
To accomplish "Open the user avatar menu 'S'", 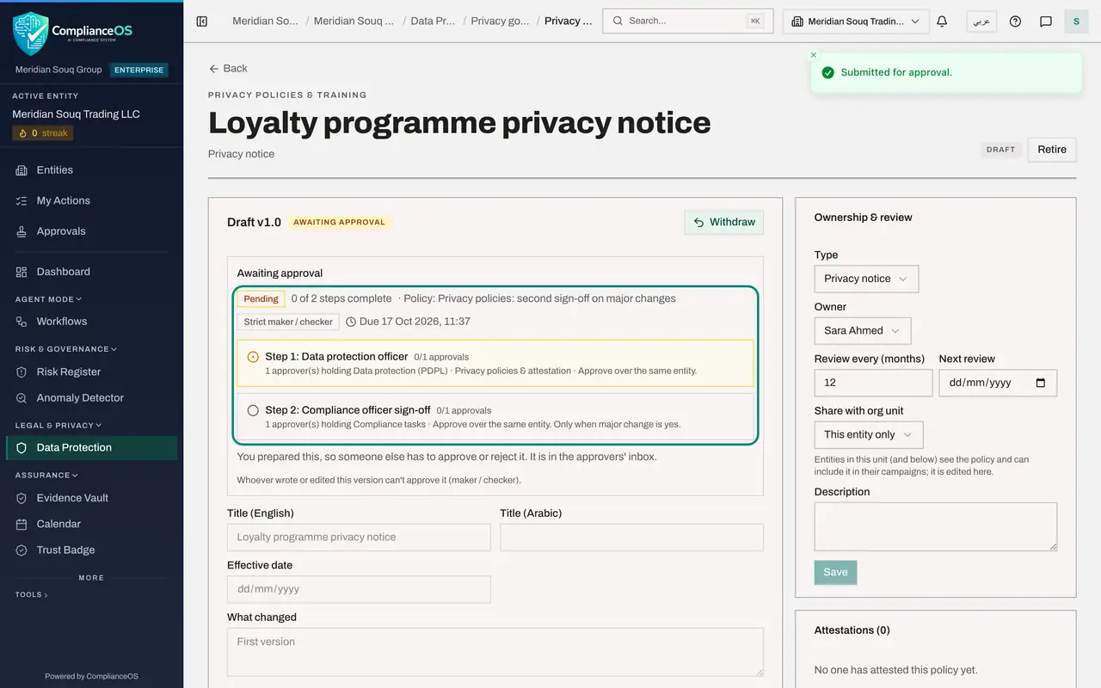I will (1076, 21).
